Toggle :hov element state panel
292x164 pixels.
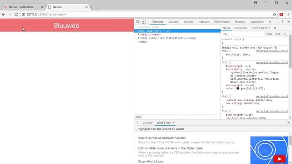click(x=269, y=34)
